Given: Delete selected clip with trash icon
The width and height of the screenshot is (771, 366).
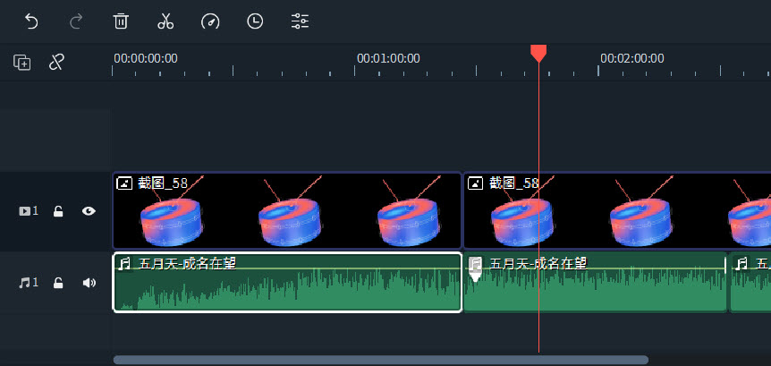Looking at the screenshot, I should tap(121, 21).
